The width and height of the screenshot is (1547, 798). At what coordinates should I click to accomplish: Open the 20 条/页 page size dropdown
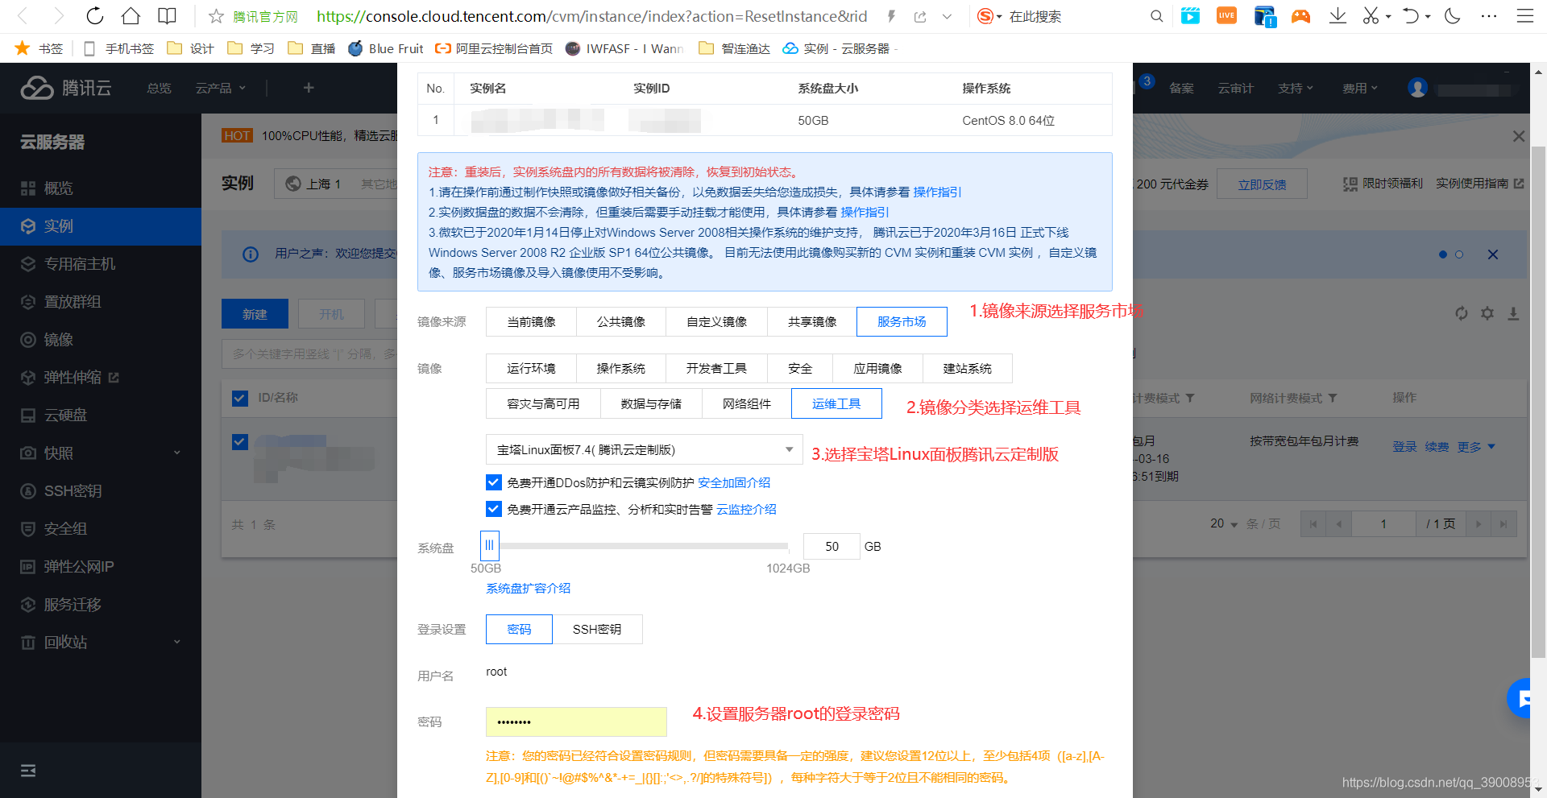(1224, 523)
